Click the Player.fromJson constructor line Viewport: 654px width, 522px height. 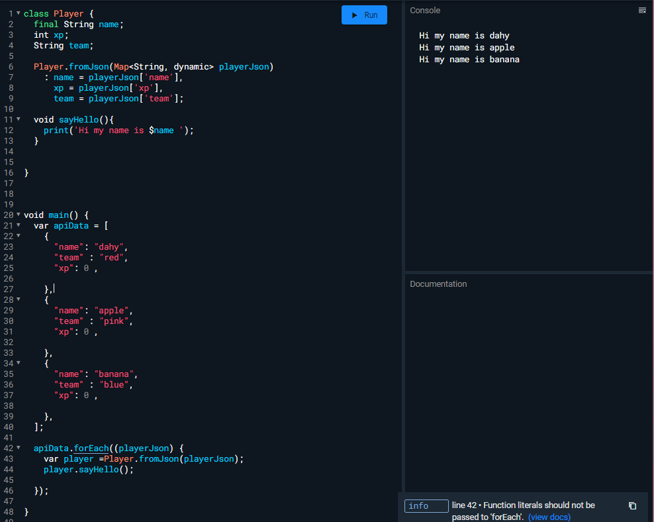tap(154, 67)
